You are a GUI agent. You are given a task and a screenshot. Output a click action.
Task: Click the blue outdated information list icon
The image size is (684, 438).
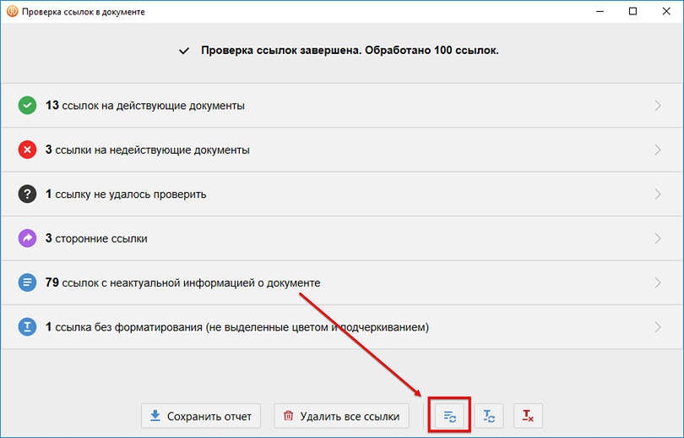pos(28,282)
